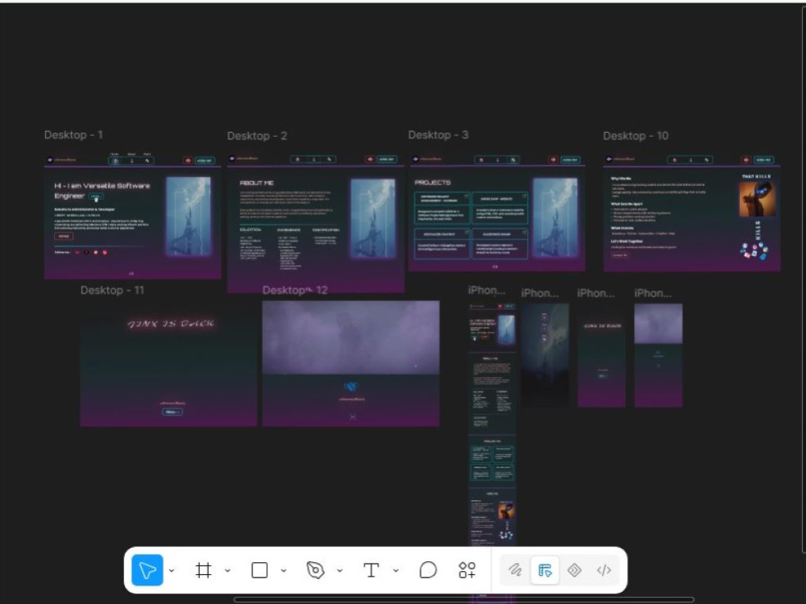Select the purple cloud image in Desktop - 12
The height and width of the screenshot is (604, 806).
click(351, 337)
